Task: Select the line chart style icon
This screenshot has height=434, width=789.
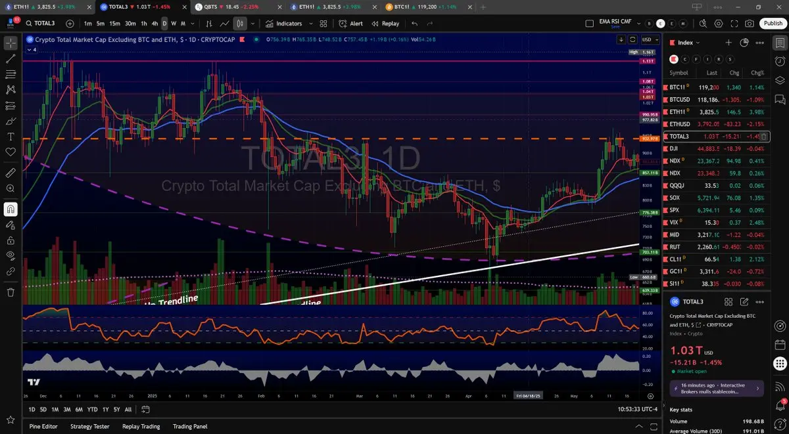Action: (x=225, y=23)
